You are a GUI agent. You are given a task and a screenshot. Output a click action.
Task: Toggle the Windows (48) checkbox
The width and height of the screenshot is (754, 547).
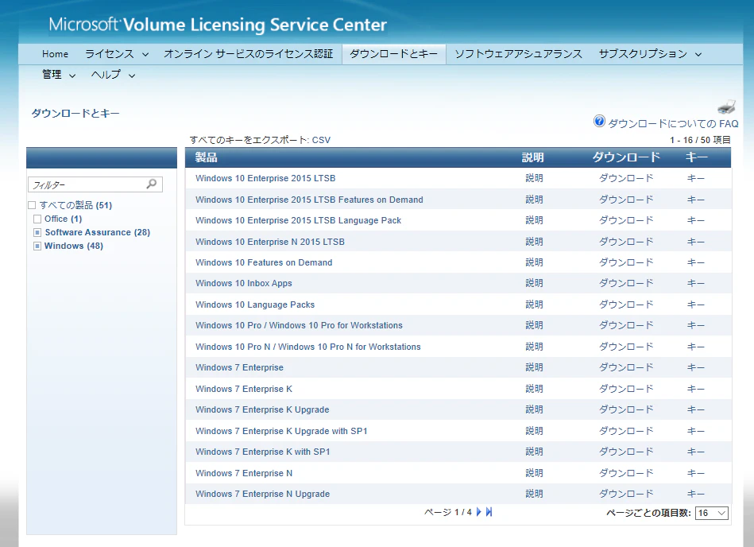pyautogui.click(x=37, y=246)
